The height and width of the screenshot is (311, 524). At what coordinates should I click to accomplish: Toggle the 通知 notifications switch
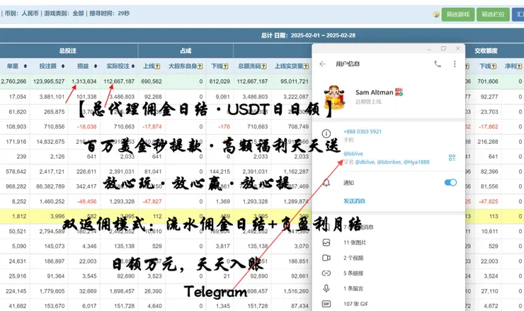[x=450, y=182]
